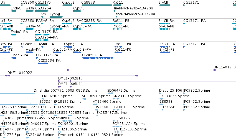Click the CG33964-PA protein label
The image size is (236, 139).
(49, 61)
